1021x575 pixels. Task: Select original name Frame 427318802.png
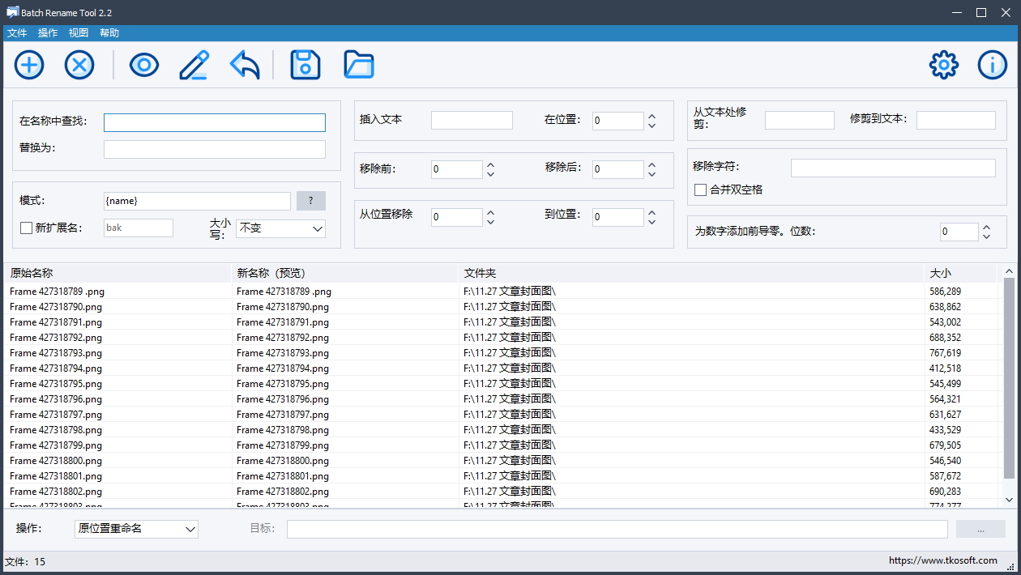[x=56, y=492]
